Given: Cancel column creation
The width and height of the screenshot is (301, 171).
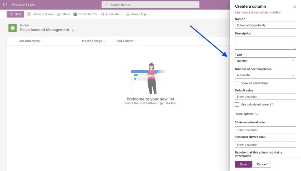Looking at the screenshot, I should coord(262,164).
